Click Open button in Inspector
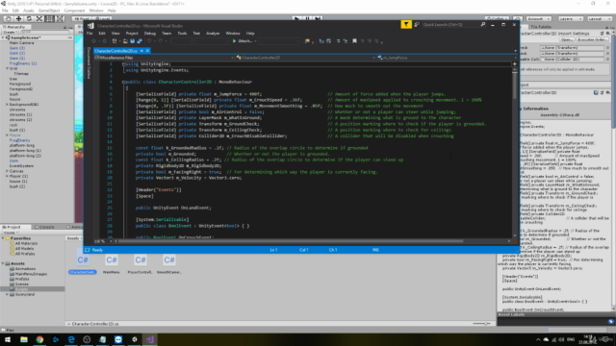 tap(567, 39)
